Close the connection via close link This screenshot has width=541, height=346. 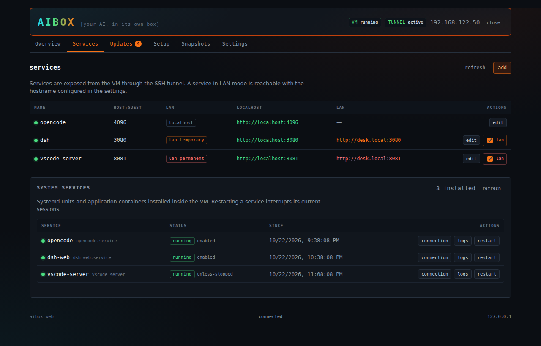click(x=493, y=22)
